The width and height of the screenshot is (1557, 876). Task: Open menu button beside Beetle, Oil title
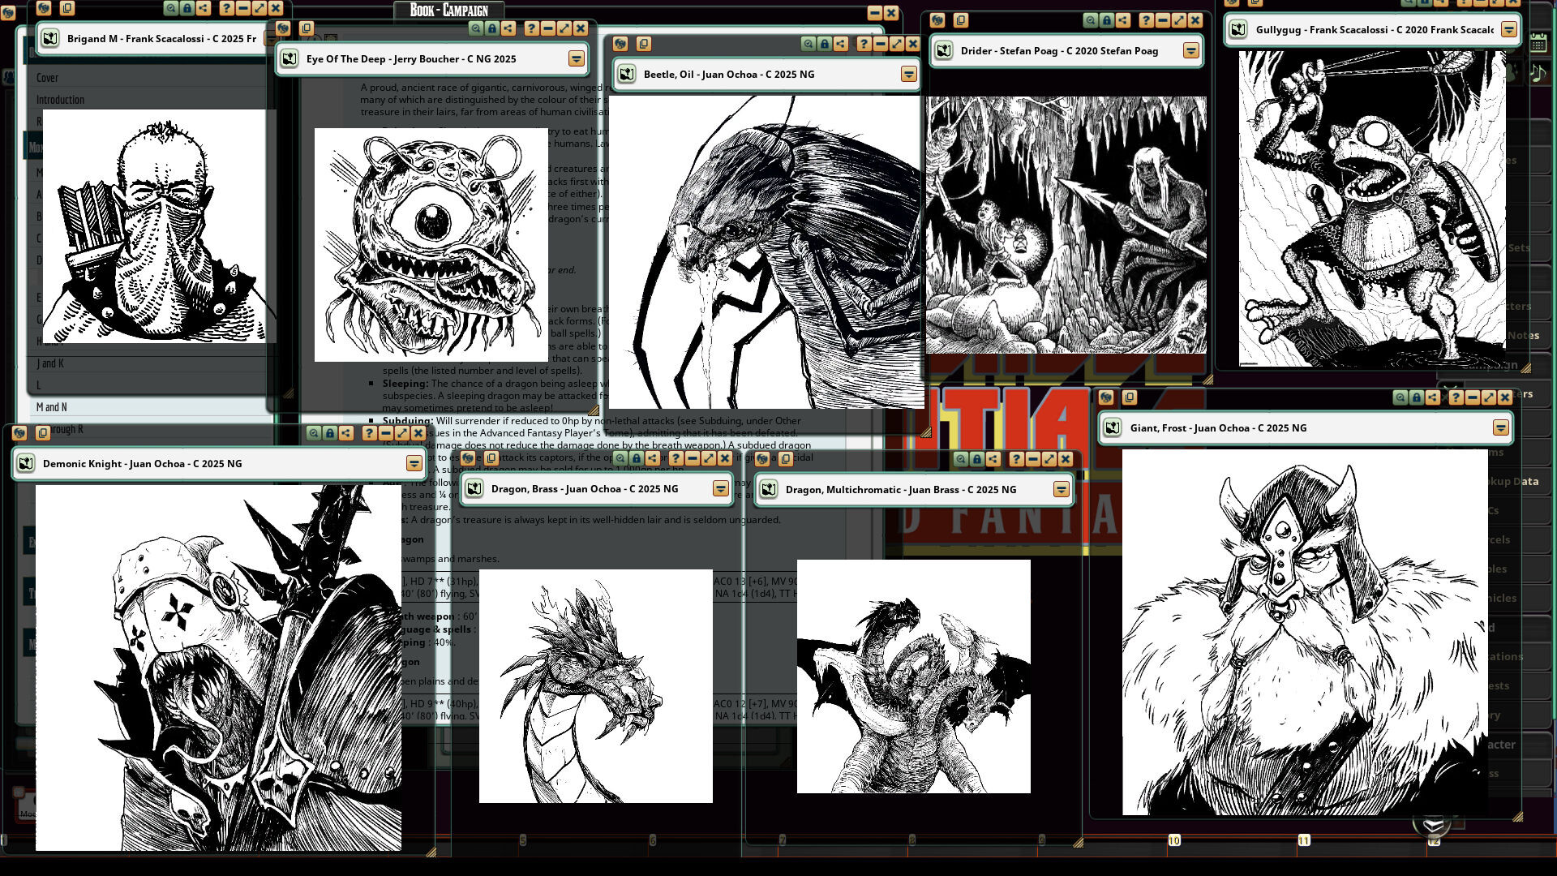coord(908,75)
